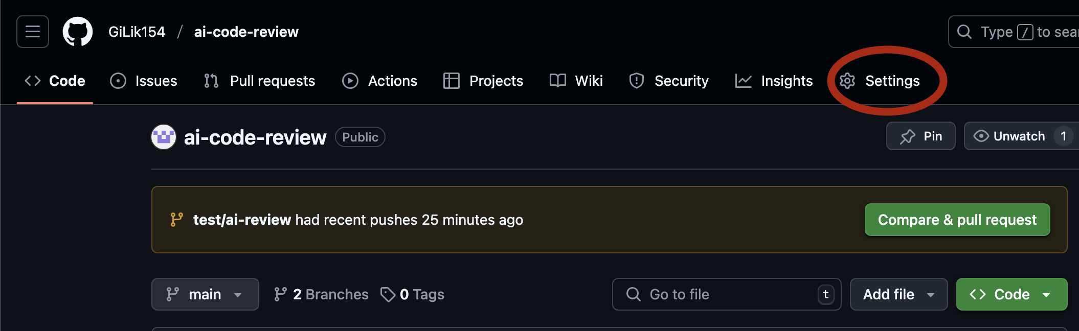The image size is (1079, 331).
Task: Click the Actions play icon
Action: [x=350, y=81]
